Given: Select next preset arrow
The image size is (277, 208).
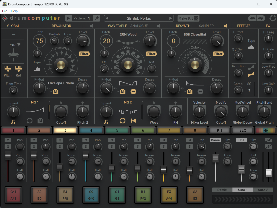Looking at the screenshot, I should 171,18.
